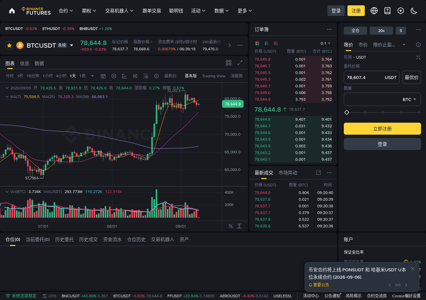
Task: Pop out the recent trades window
Action: pyautogui.click(x=319, y=173)
